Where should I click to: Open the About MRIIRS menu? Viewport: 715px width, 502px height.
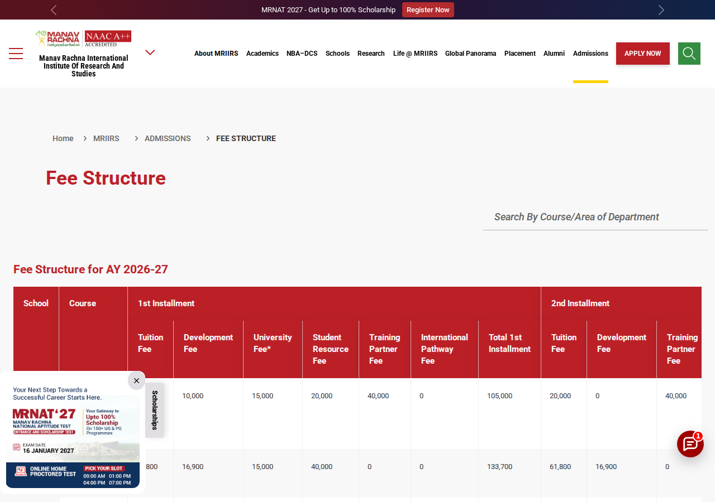coord(216,54)
